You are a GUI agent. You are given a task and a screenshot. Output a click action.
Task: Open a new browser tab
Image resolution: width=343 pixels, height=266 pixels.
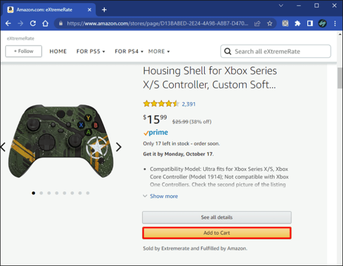(104, 9)
